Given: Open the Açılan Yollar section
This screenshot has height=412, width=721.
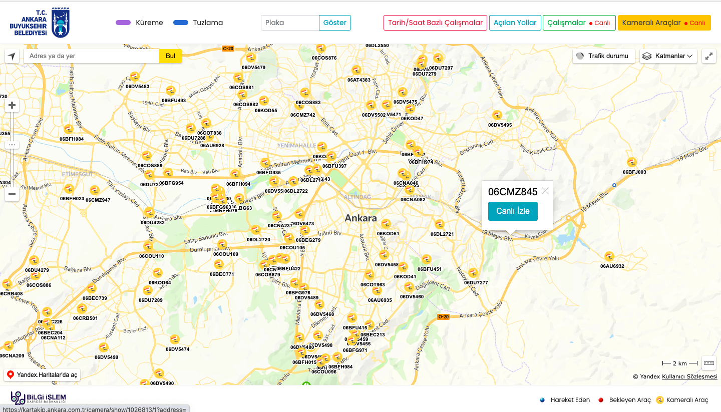Looking at the screenshot, I should [515, 23].
